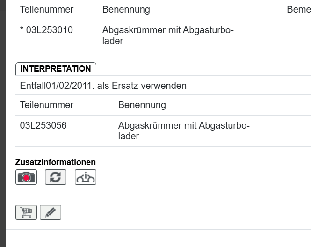Click the camera icon under Zusatzinformationen
The image size is (311, 247).
[x=26, y=177]
